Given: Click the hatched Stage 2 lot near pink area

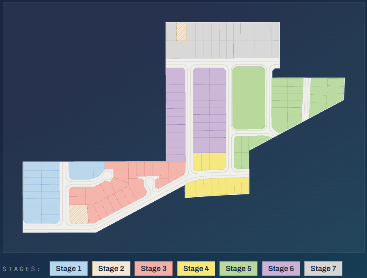Looking at the screenshot, I should click(x=78, y=214).
